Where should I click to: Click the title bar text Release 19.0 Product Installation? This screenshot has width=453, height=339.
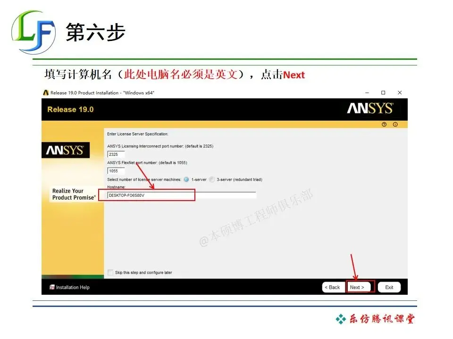point(102,93)
